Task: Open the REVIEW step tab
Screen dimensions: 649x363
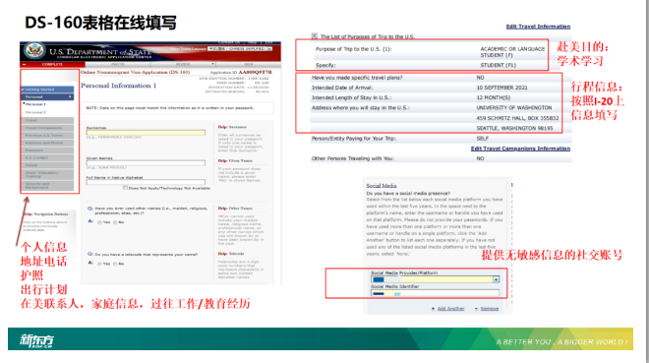Action: point(183,65)
